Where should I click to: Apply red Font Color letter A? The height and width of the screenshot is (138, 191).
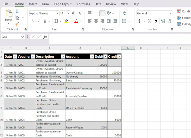tap(76, 21)
